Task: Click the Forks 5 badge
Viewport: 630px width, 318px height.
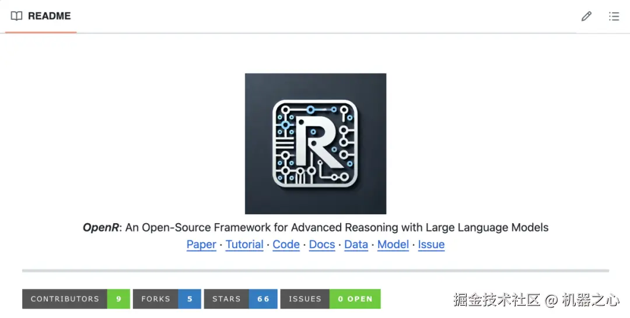Action: pyautogui.click(x=167, y=299)
